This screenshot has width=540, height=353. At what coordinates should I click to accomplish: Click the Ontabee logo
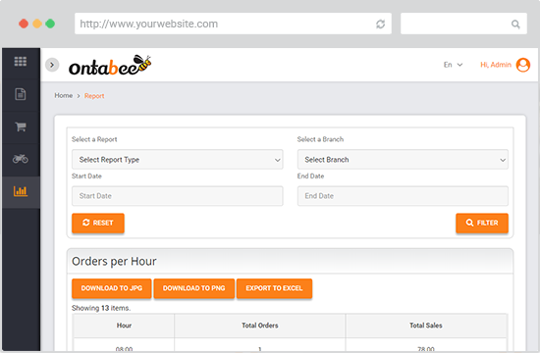(x=110, y=65)
